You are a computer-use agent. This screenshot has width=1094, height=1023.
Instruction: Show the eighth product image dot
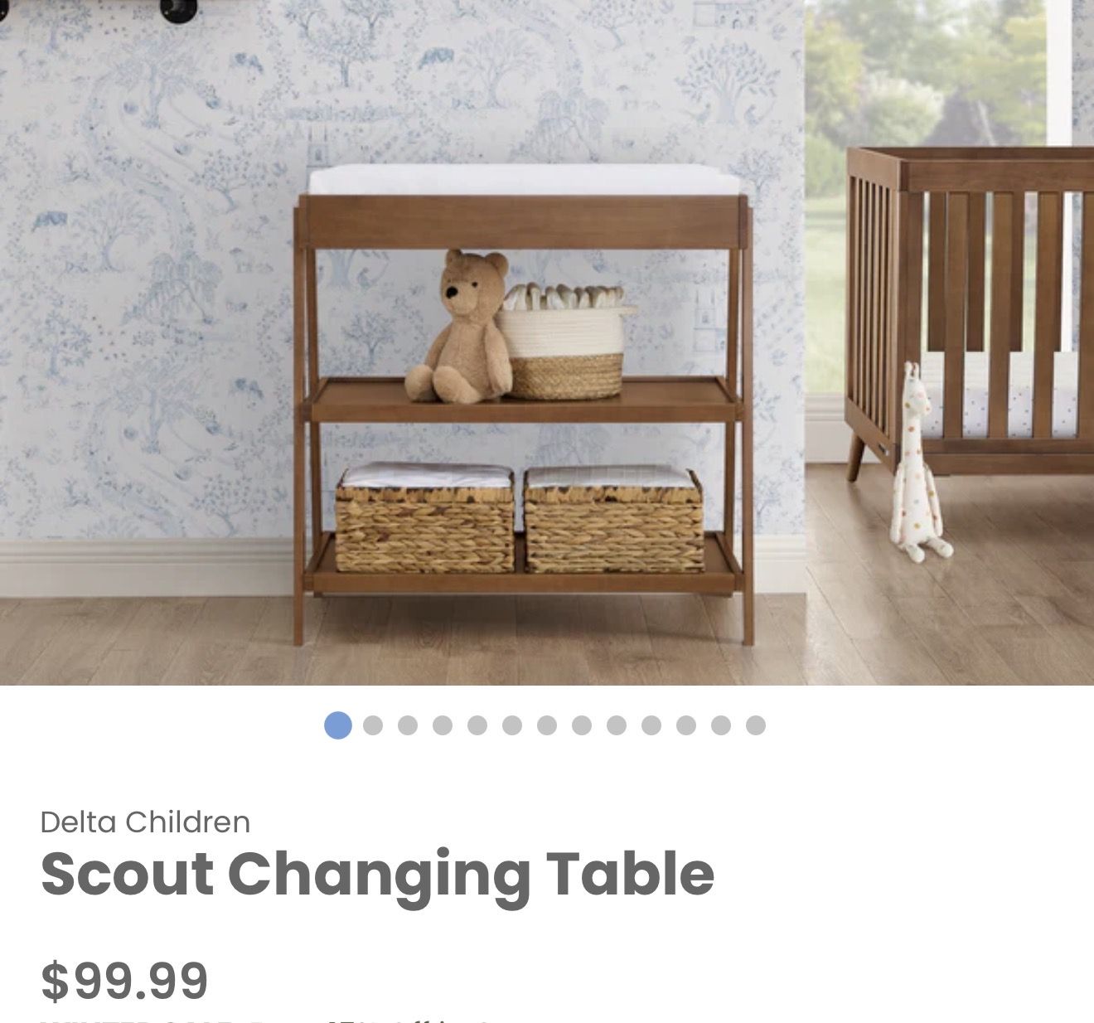coord(582,725)
